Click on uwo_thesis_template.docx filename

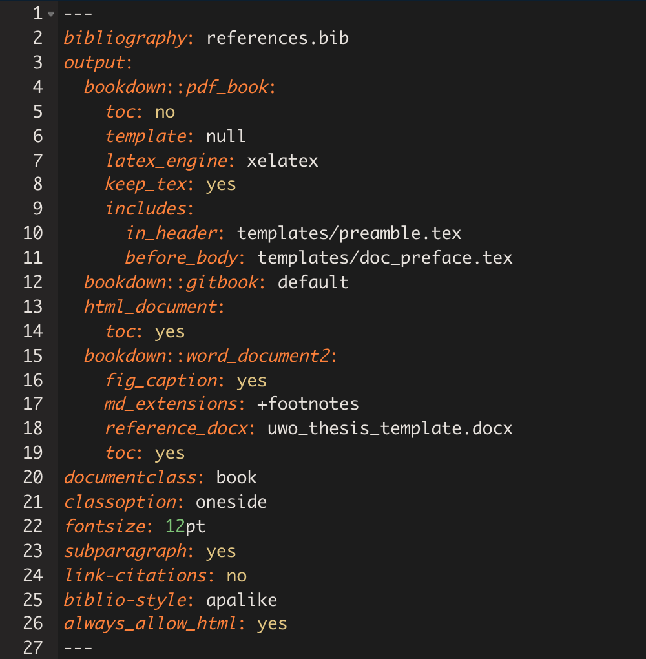[390, 428]
